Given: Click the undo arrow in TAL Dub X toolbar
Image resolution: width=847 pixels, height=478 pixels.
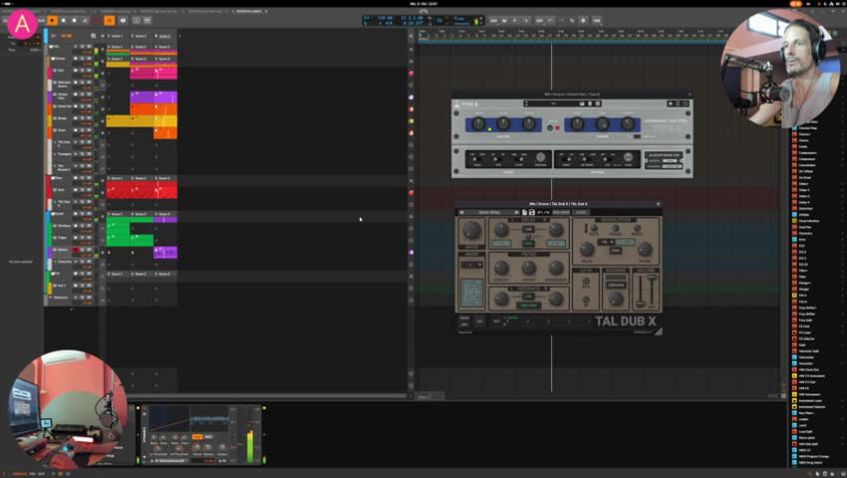Looking at the screenshot, I should 539,212.
